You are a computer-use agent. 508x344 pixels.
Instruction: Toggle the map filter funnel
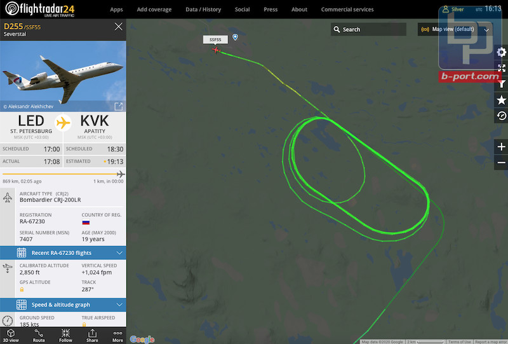tap(502, 84)
